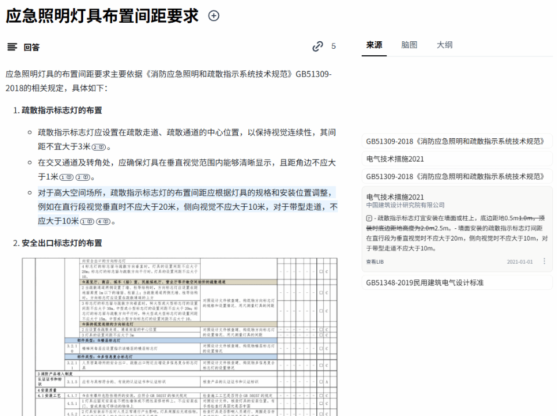557x416 pixels.
Task: Open the embedded standards table image
Action: (180, 335)
